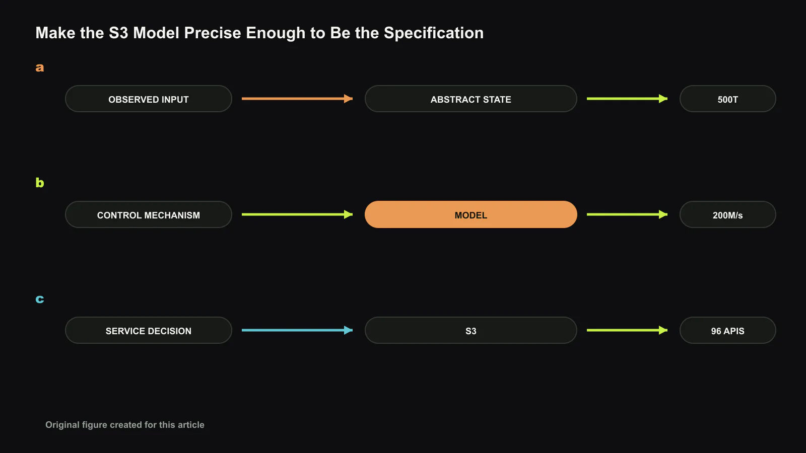The image size is (806, 453).
Task: Select the ABSTRACT STATE pill
Action: [x=471, y=99]
